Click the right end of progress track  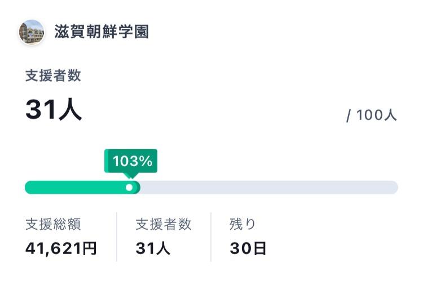tap(394, 188)
